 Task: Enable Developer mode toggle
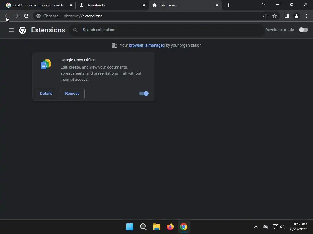pyautogui.click(x=304, y=30)
